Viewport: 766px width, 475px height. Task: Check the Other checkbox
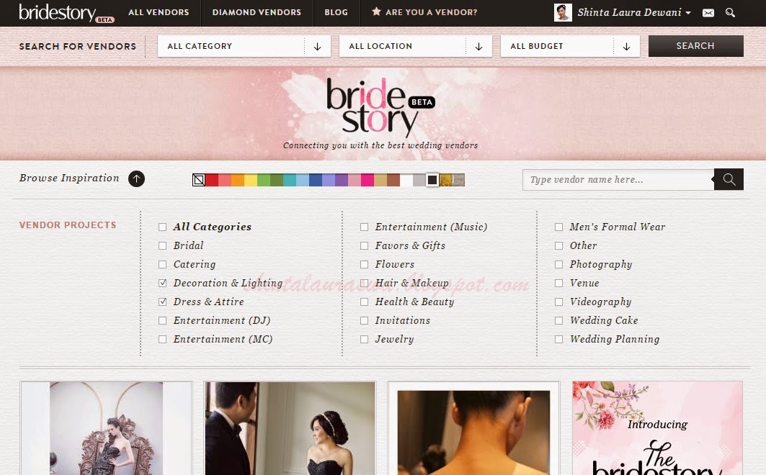coord(559,246)
